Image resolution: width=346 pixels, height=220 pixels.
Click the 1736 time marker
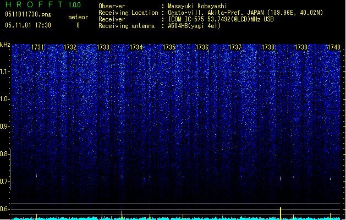[x=202, y=47]
